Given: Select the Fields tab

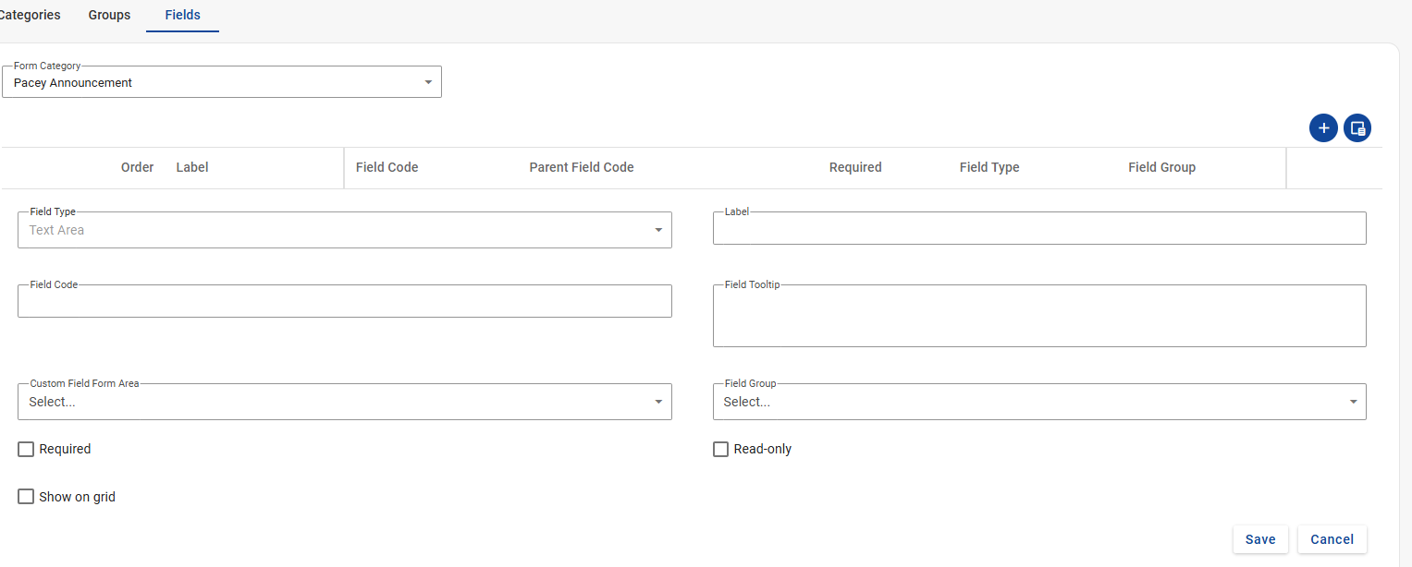Looking at the screenshot, I should coord(182,15).
